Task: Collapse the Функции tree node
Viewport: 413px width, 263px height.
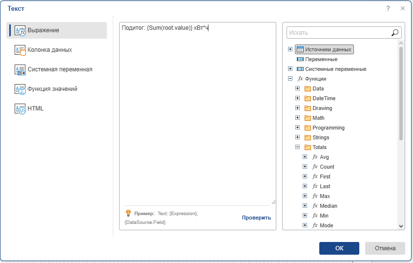Action: coord(290,79)
